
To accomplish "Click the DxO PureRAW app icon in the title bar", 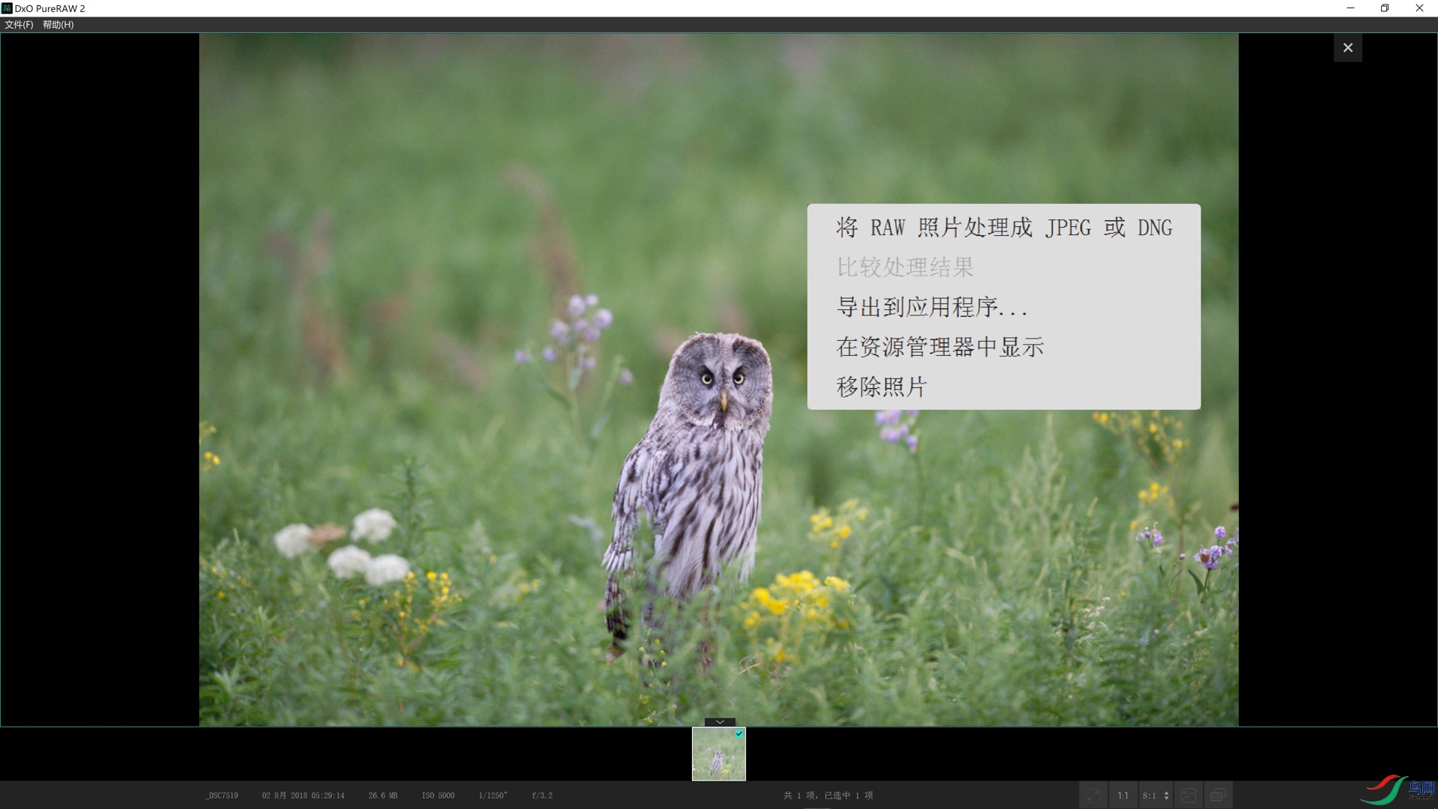I will click(7, 8).
